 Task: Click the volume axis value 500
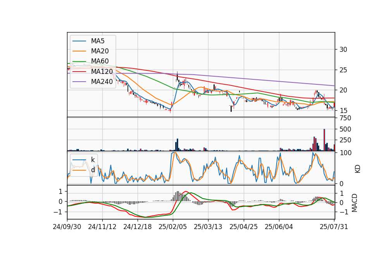pos(345,129)
